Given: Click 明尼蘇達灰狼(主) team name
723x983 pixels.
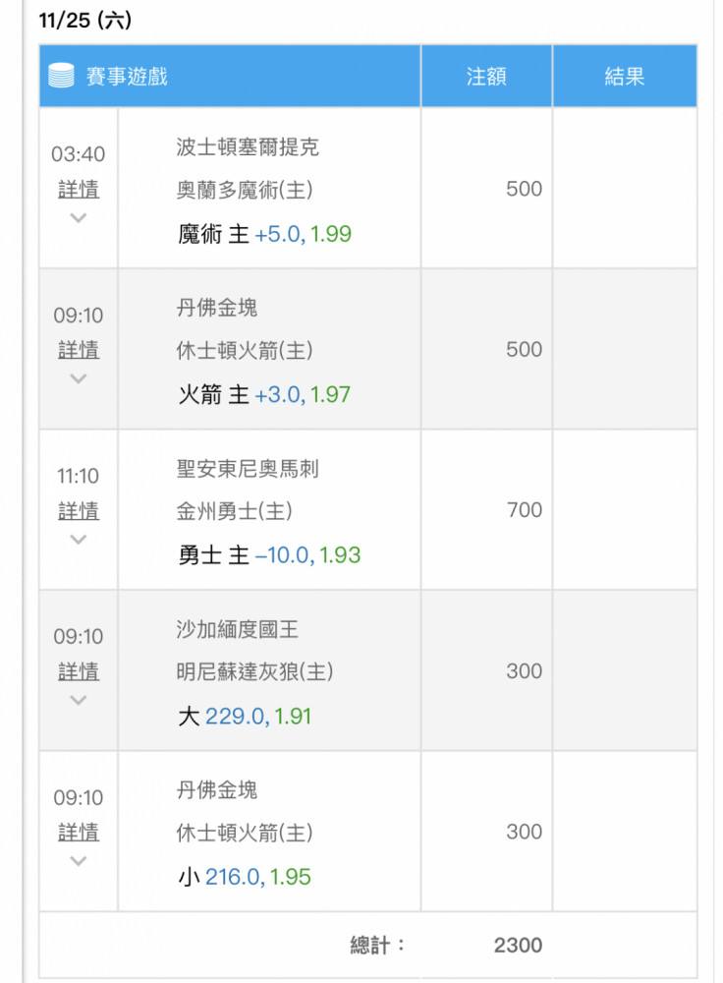Looking at the screenshot, I should click(x=254, y=671).
